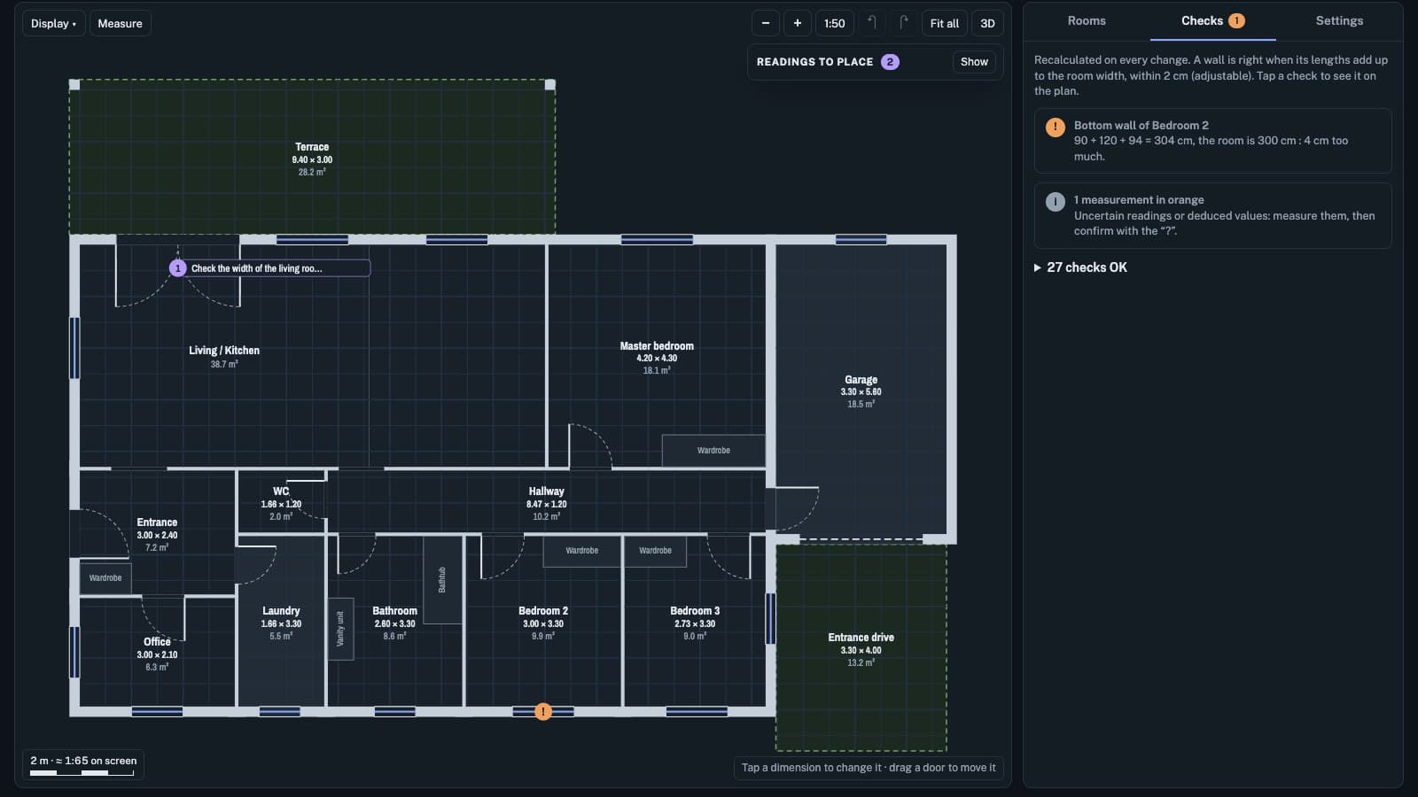The image size is (1418, 797).
Task: Click the undo arrow icon
Action: coord(872,23)
